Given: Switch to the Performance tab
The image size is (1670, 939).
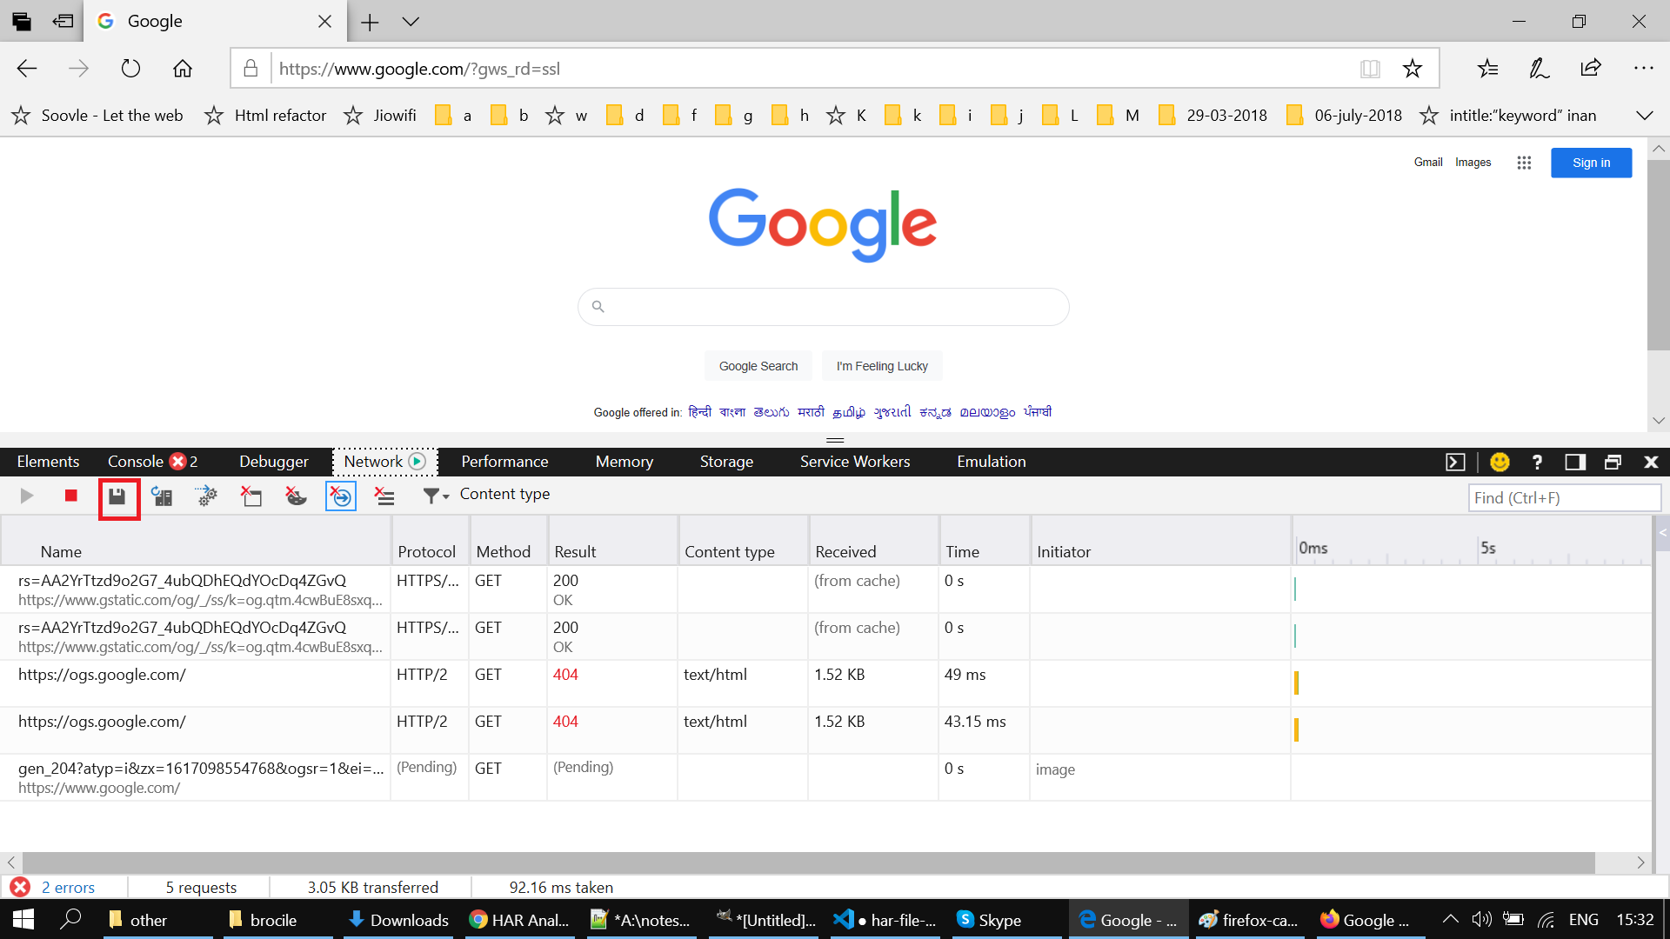Looking at the screenshot, I should click(504, 462).
